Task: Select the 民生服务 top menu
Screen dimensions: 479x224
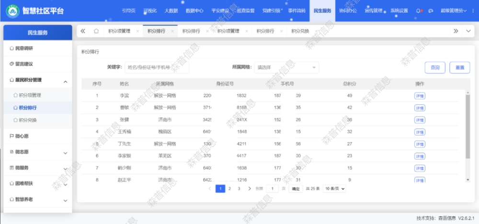Action: (x=322, y=11)
